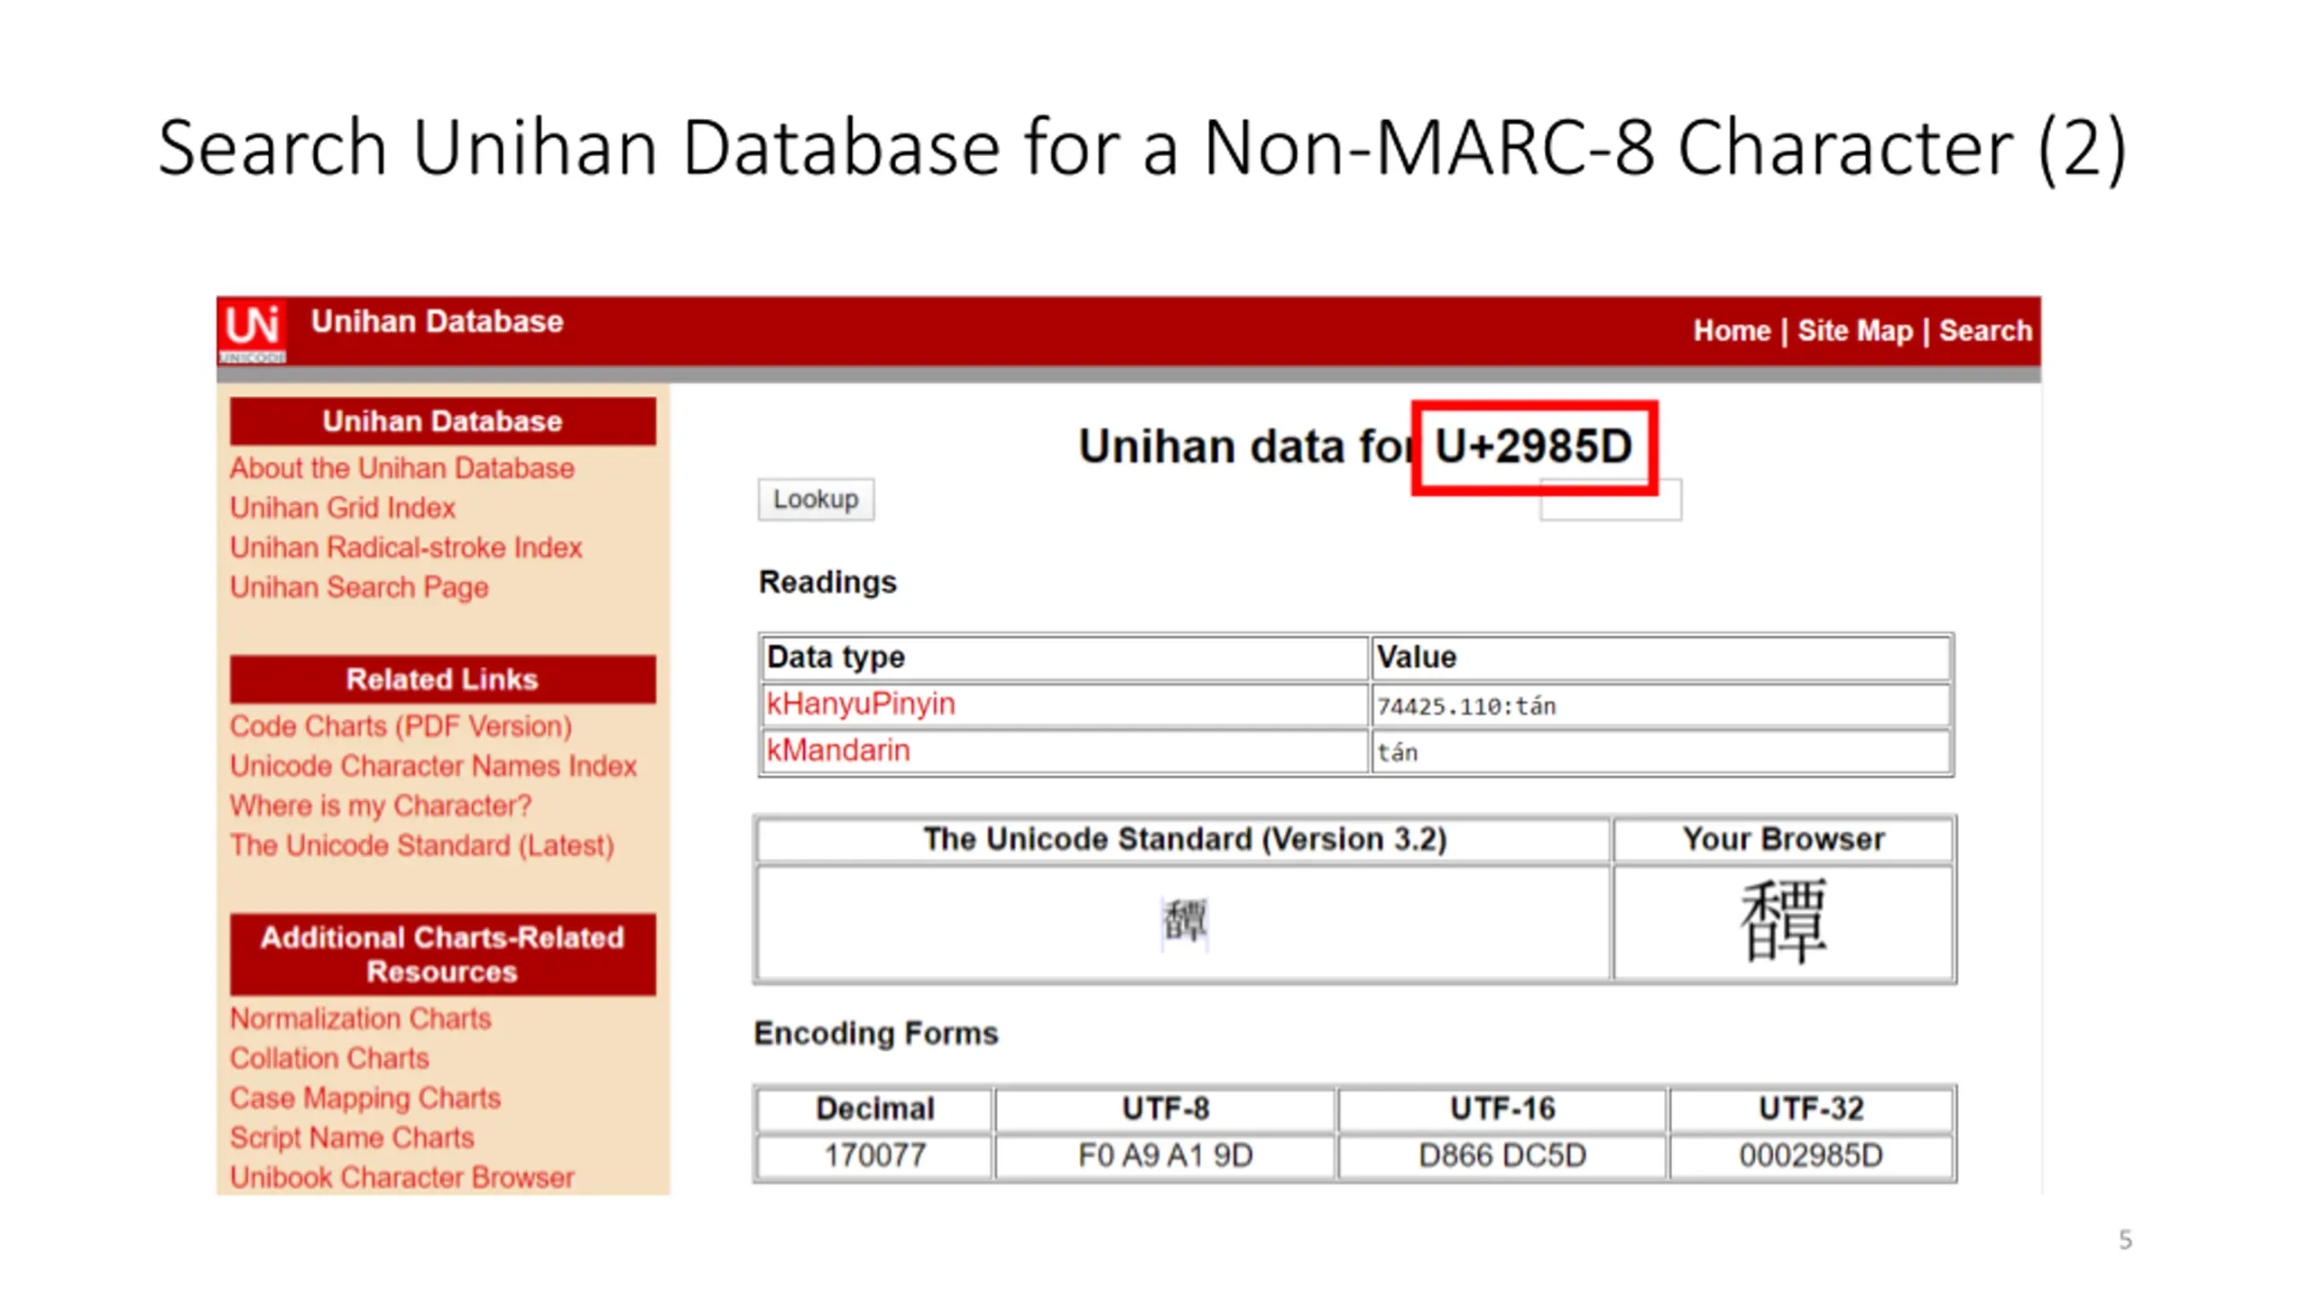Open Unihan Grid Index link
Screen dimensions: 2310x1299
click(343, 508)
